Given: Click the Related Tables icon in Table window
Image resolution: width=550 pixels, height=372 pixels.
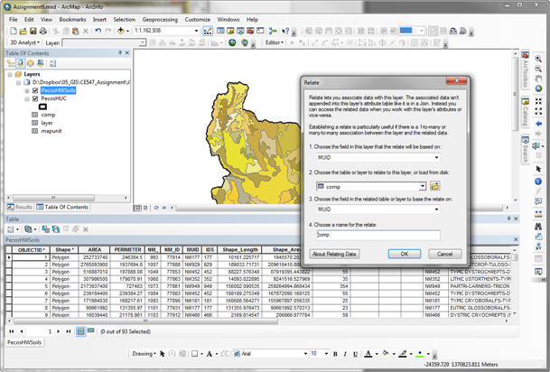Looking at the screenshot, I should coord(29,229).
